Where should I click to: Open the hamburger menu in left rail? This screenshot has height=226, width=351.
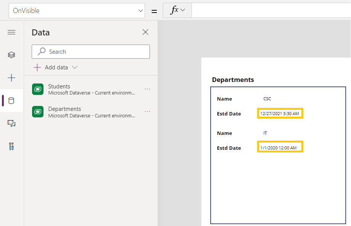[11, 32]
